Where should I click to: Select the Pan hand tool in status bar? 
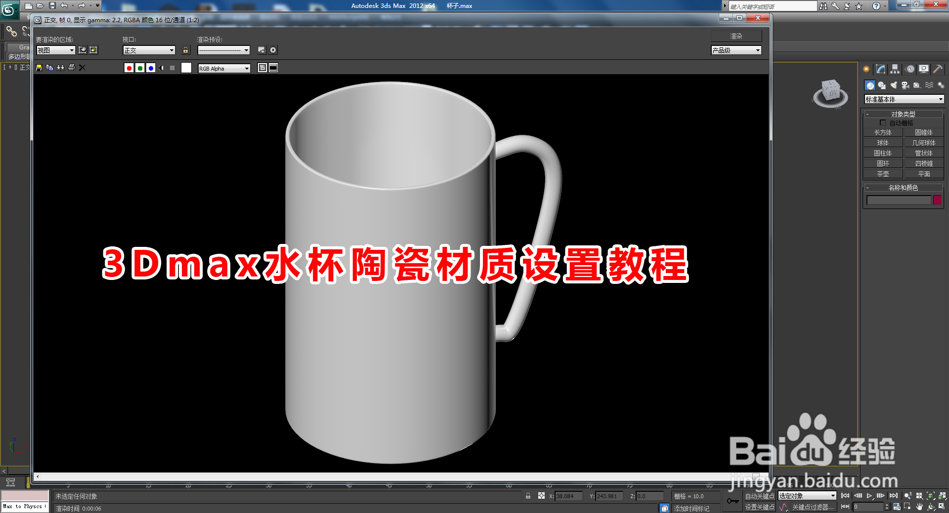click(x=919, y=507)
